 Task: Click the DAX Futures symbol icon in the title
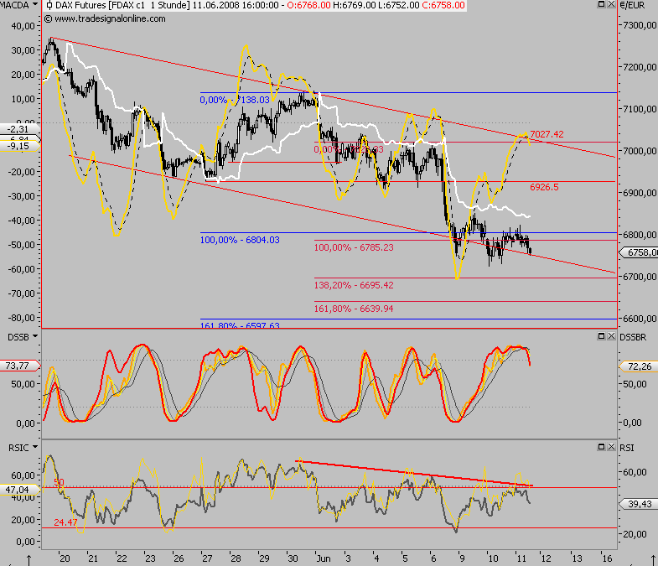(49, 6)
